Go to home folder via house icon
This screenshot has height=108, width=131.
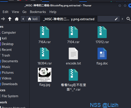pyautogui.click(x=17, y=19)
